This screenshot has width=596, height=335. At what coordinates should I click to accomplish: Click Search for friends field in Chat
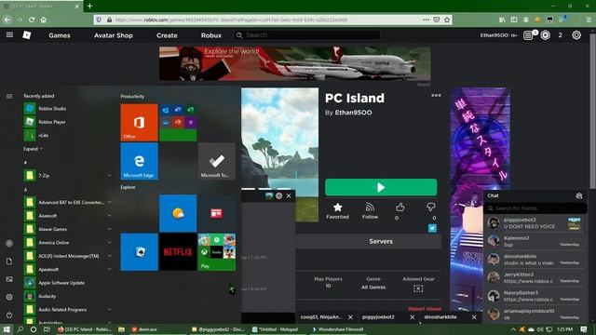pos(535,208)
